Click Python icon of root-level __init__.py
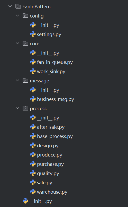Screen dimensions: 128x207 (25, 201)
